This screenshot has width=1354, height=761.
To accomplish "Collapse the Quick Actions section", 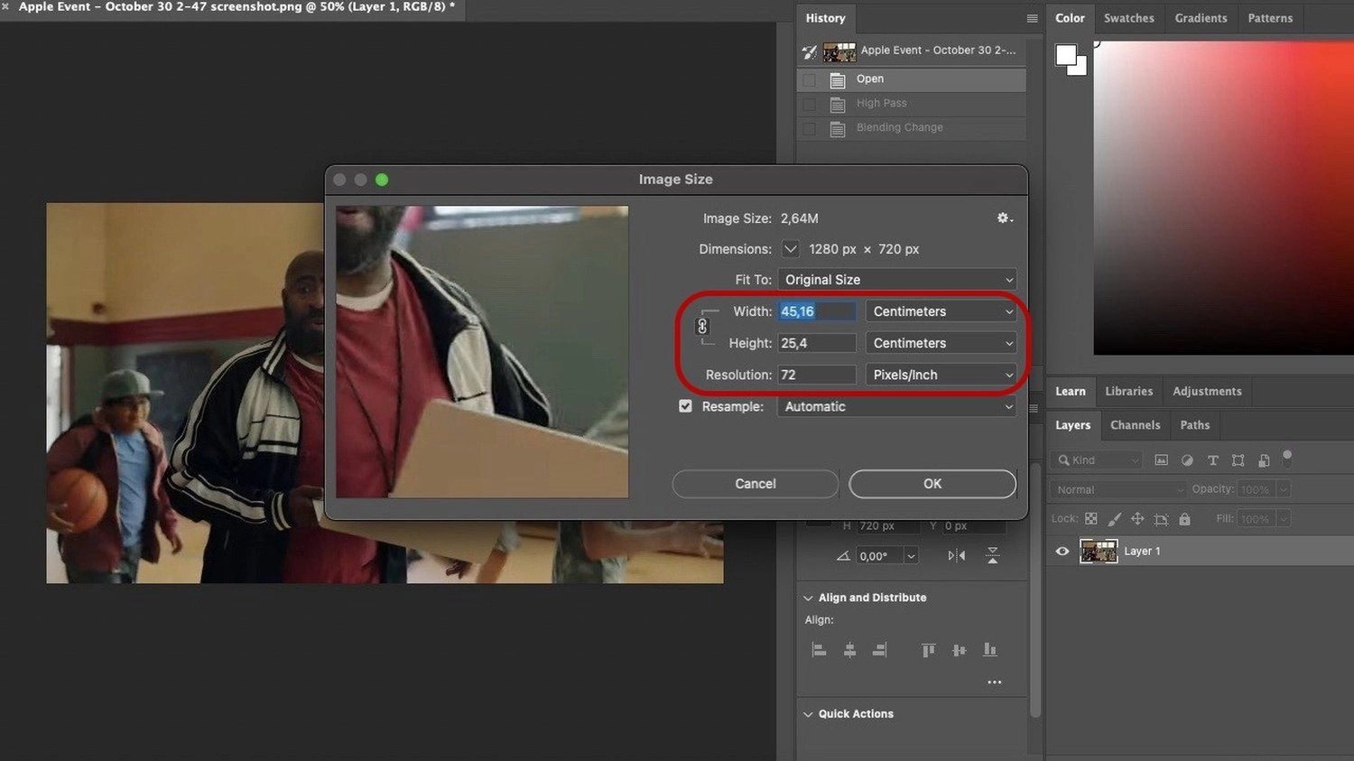I will pos(808,714).
